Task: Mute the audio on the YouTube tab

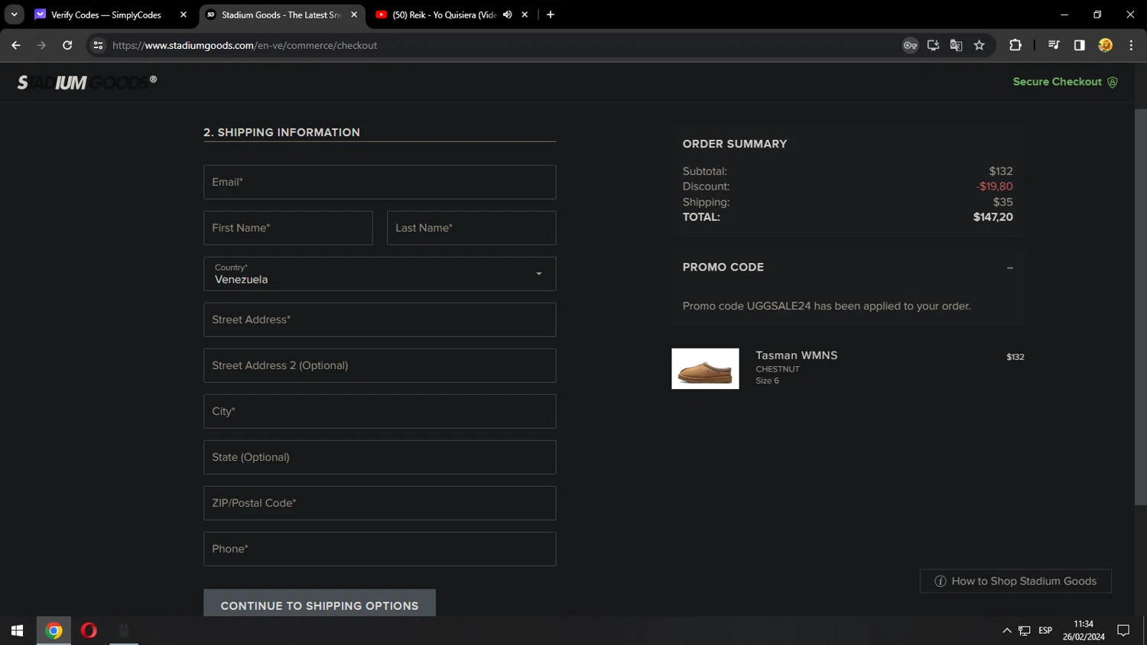Action: pyautogui.click(x=507, y=15)
